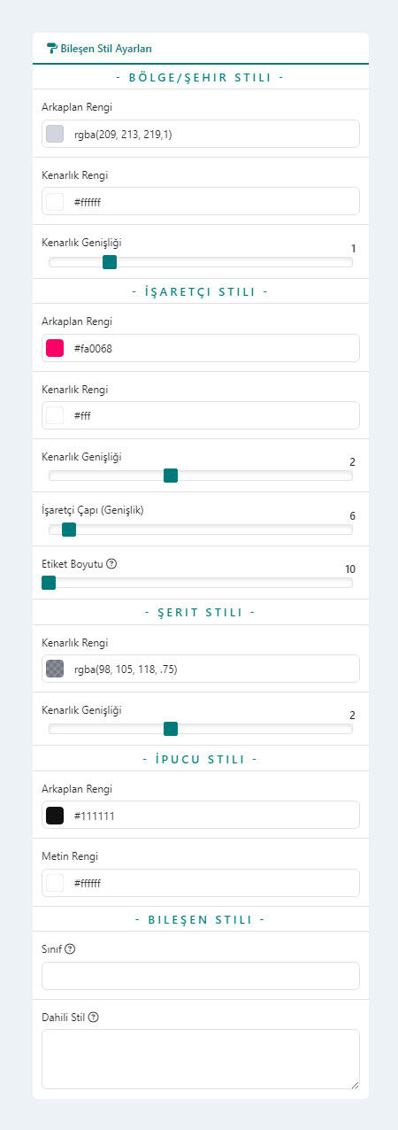Open the pink İşaretçi background color swatch
398x1130 pixels.
click(55, 348)
